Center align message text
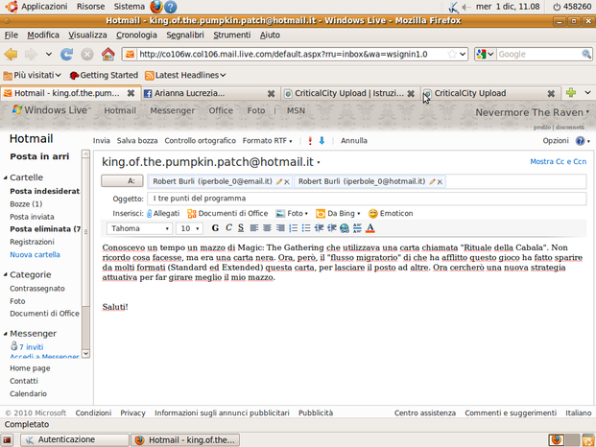596x447 pixels. tap(267, 228)
